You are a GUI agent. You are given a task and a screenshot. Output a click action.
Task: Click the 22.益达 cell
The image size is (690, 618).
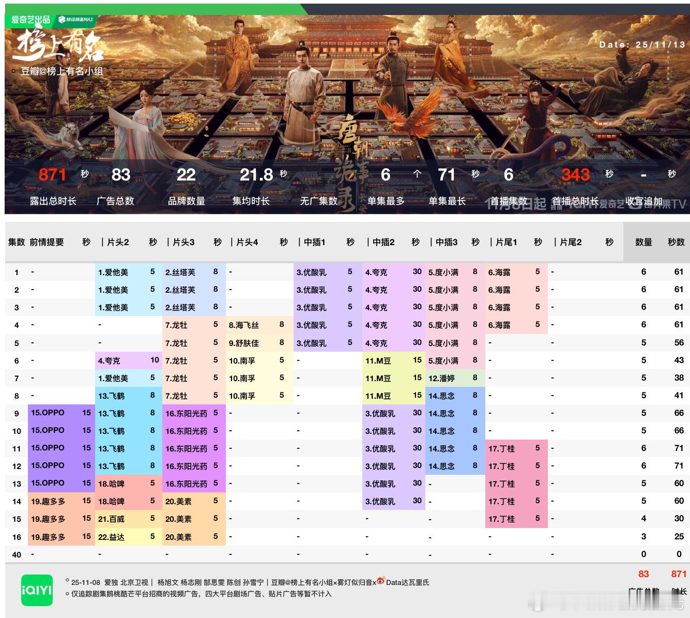tap(111, 537)
